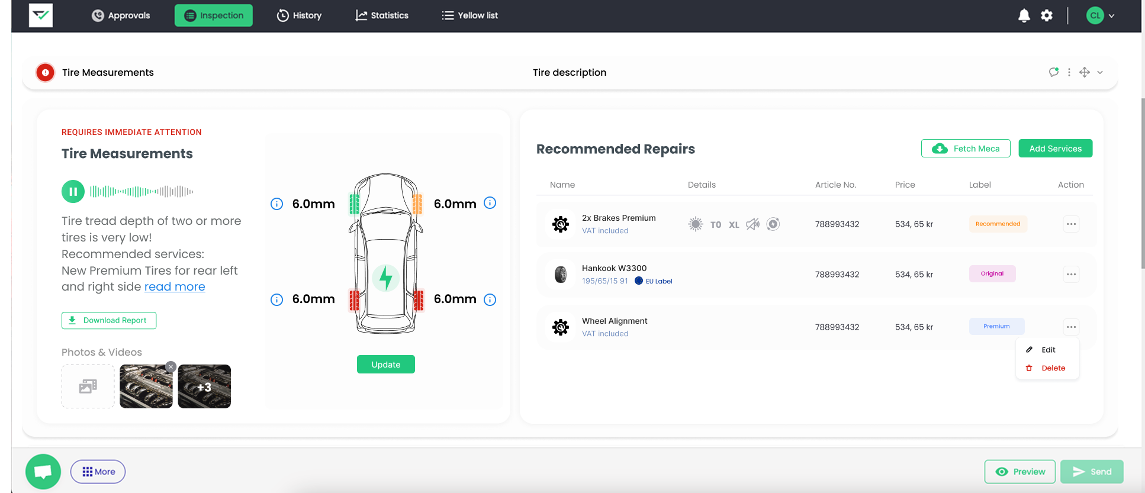This screenshot has height=493, width=1145.
Task: Click the circular wheel detail icon
Action: (773, 224)
